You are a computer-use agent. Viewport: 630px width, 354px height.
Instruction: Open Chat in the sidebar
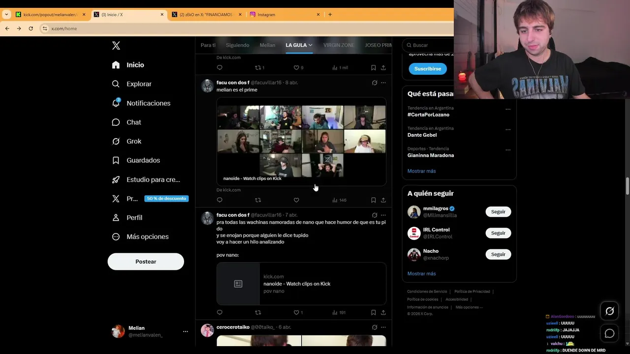click(x=126, y=122)
